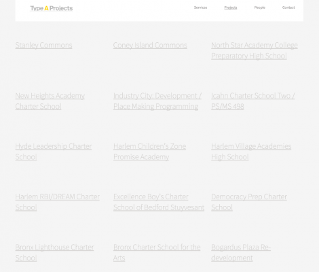Go to the People page
Viewport: 319px width, 272px height.
[260, 7]
